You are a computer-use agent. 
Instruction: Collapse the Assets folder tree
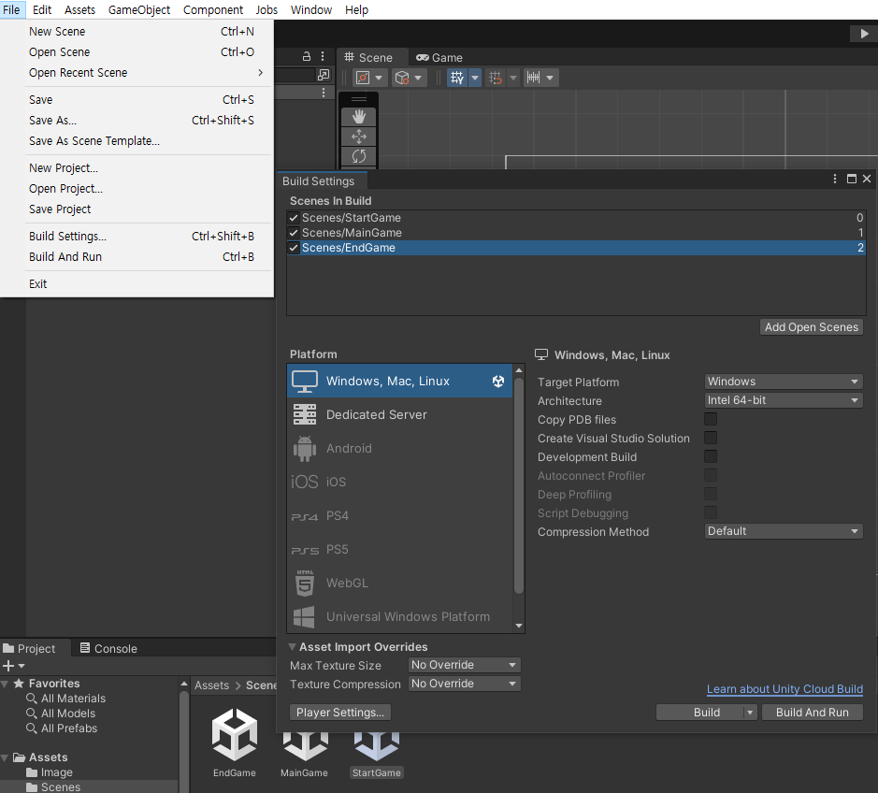tap(5, 757)
